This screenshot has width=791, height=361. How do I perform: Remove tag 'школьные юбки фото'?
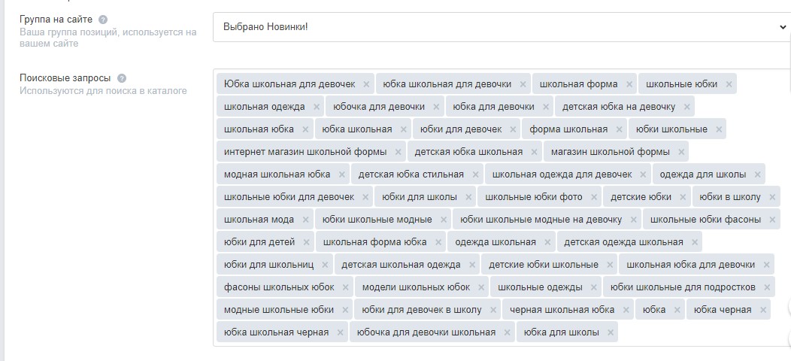tap(594, 197)
